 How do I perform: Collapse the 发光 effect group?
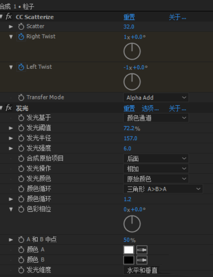click(2, 108)
